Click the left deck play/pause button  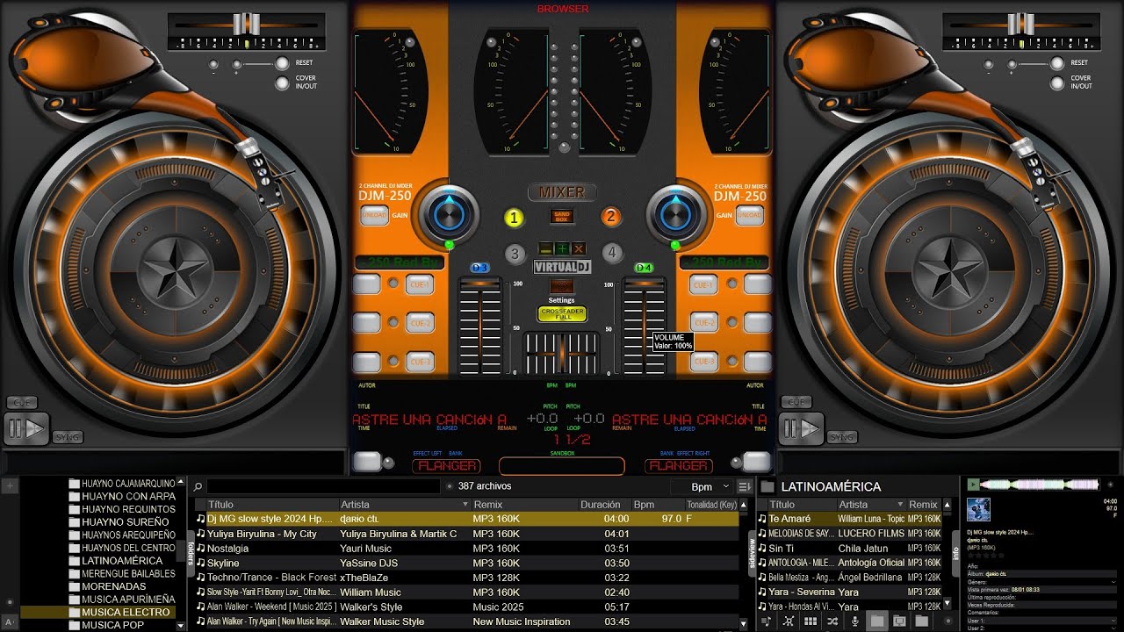tap(25, 428)
